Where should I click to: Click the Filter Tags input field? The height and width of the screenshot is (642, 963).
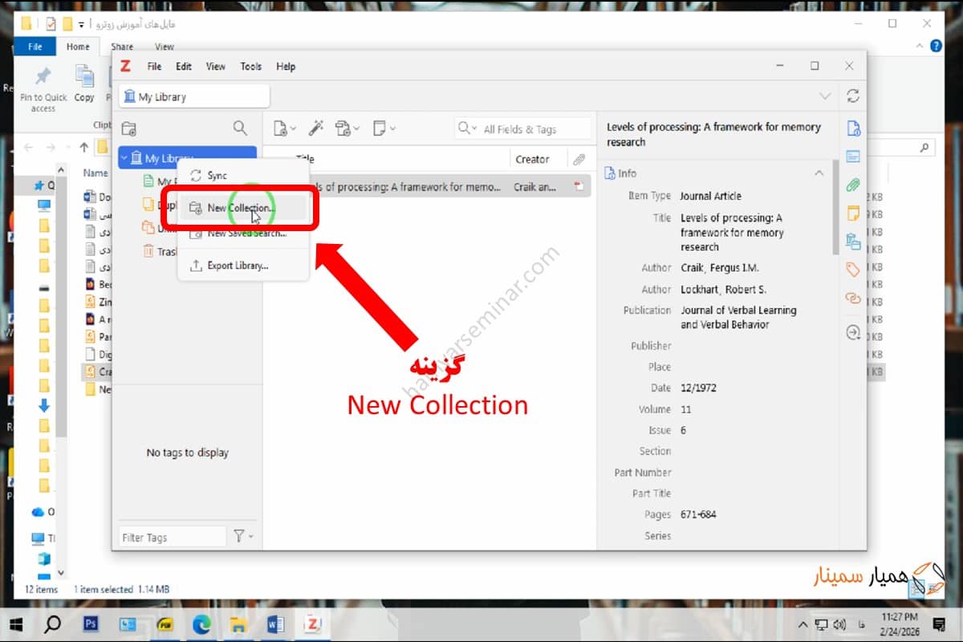[x=172, y=537]
